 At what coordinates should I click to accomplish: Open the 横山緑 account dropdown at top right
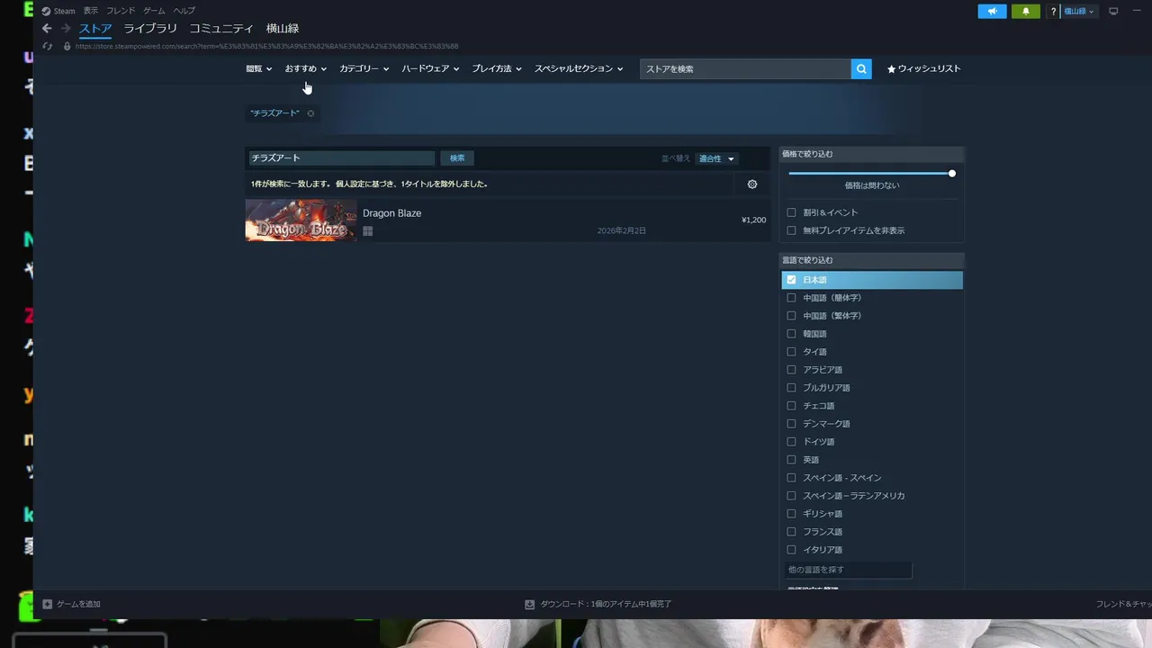pyautogui.click(x=1079, y=11)
